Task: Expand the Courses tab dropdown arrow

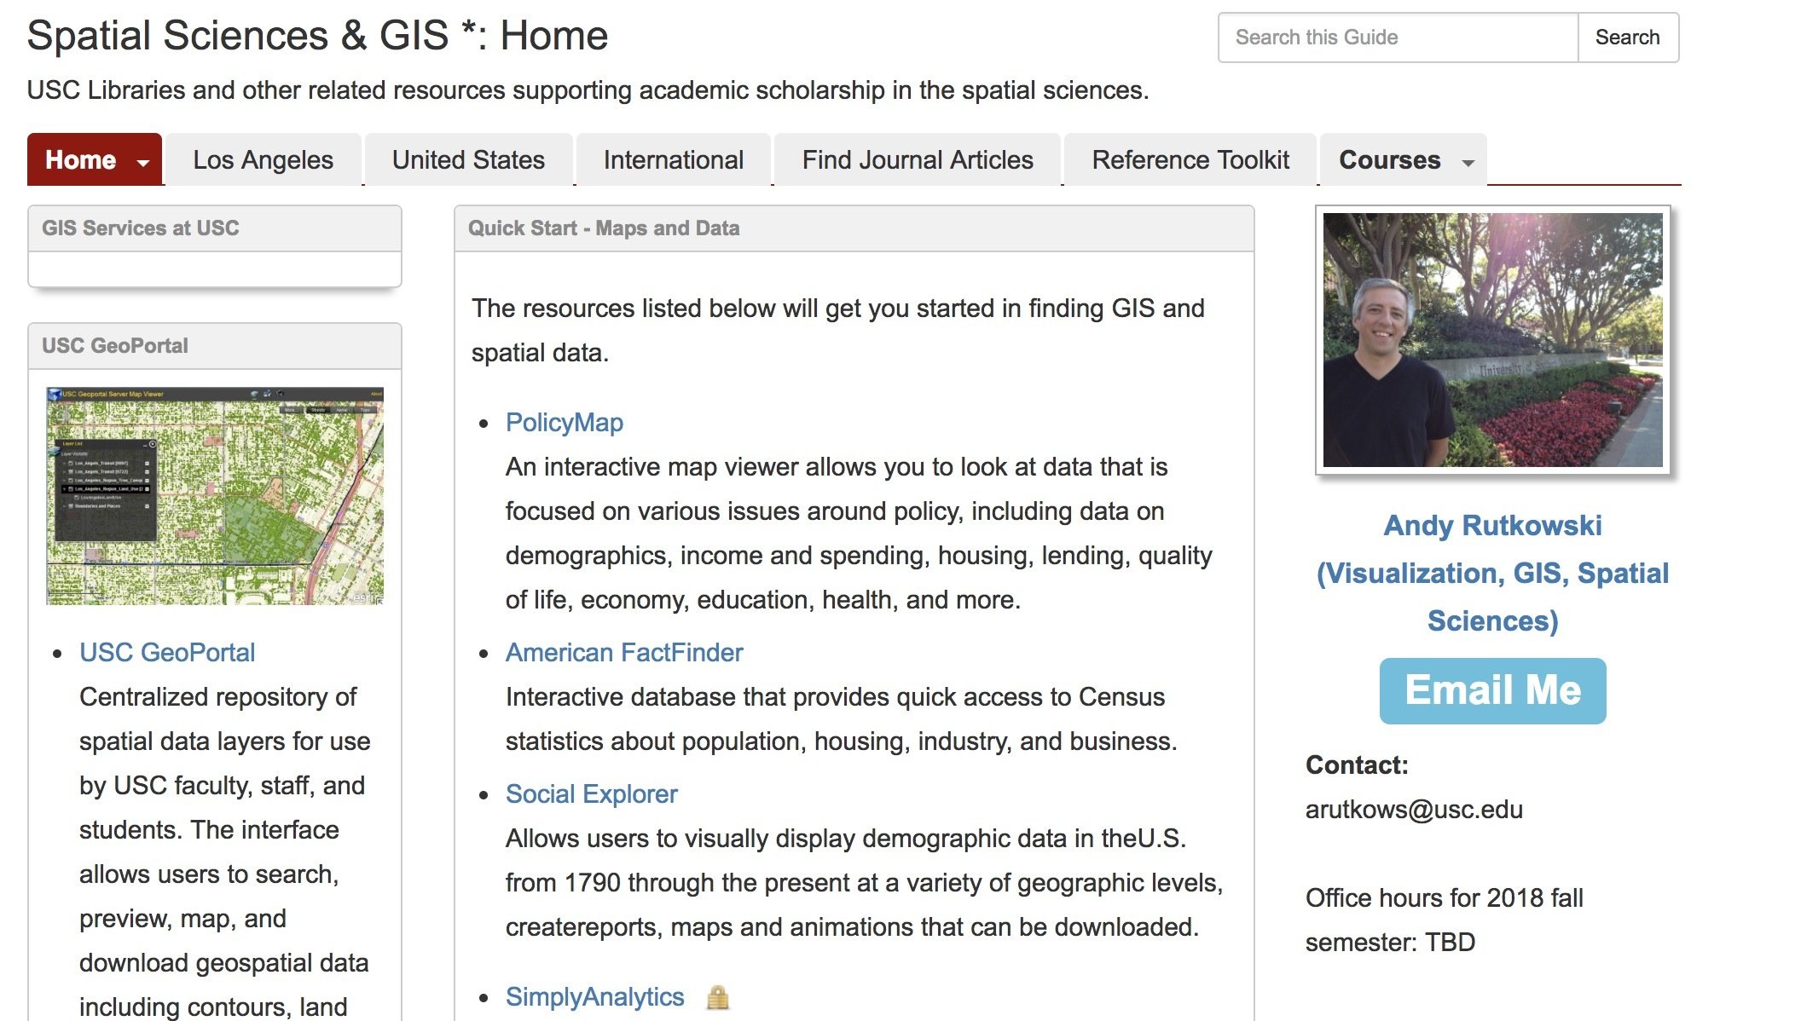Action: coord(1468,162)
